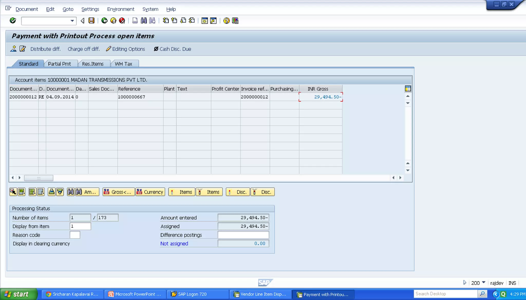Click the Create New Session icon
This screenshot has height=300, width=526.
click(x=205, y=21)
